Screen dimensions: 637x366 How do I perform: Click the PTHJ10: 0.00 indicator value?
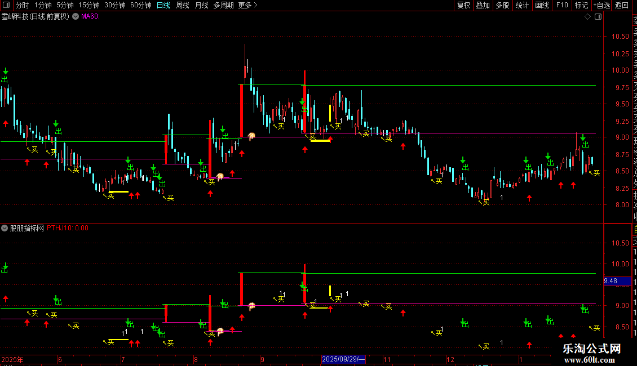point(68,228)
